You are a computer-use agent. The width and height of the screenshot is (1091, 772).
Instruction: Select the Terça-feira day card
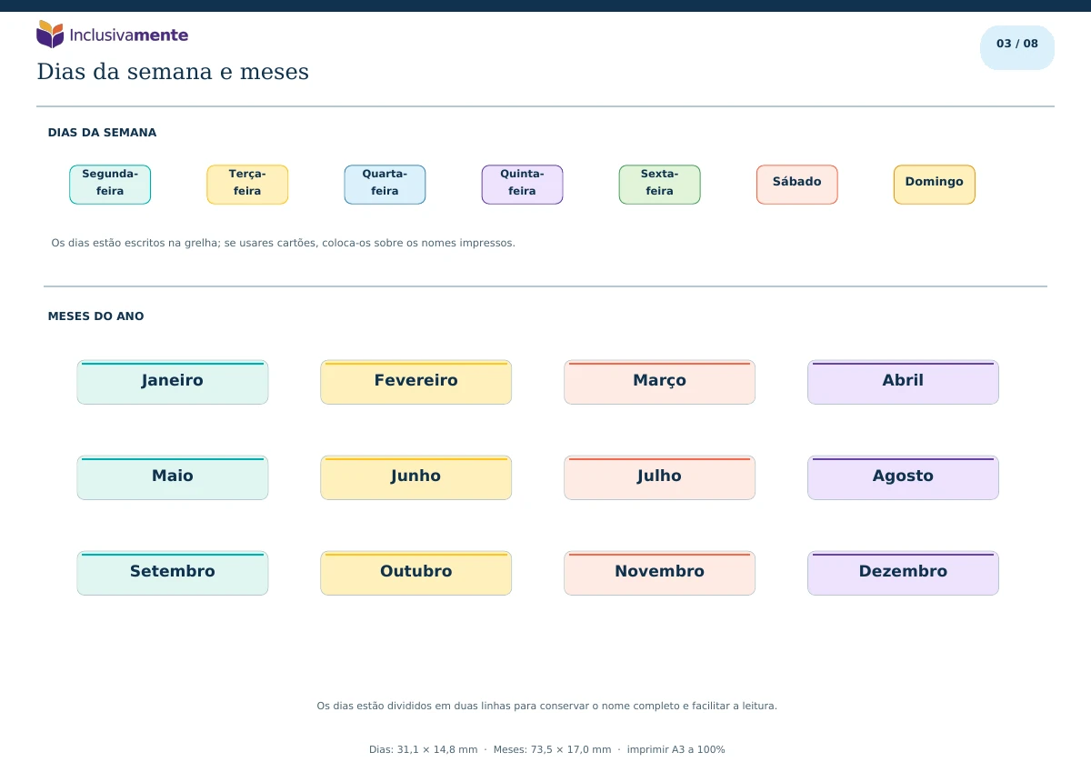(x=247, y=185)
